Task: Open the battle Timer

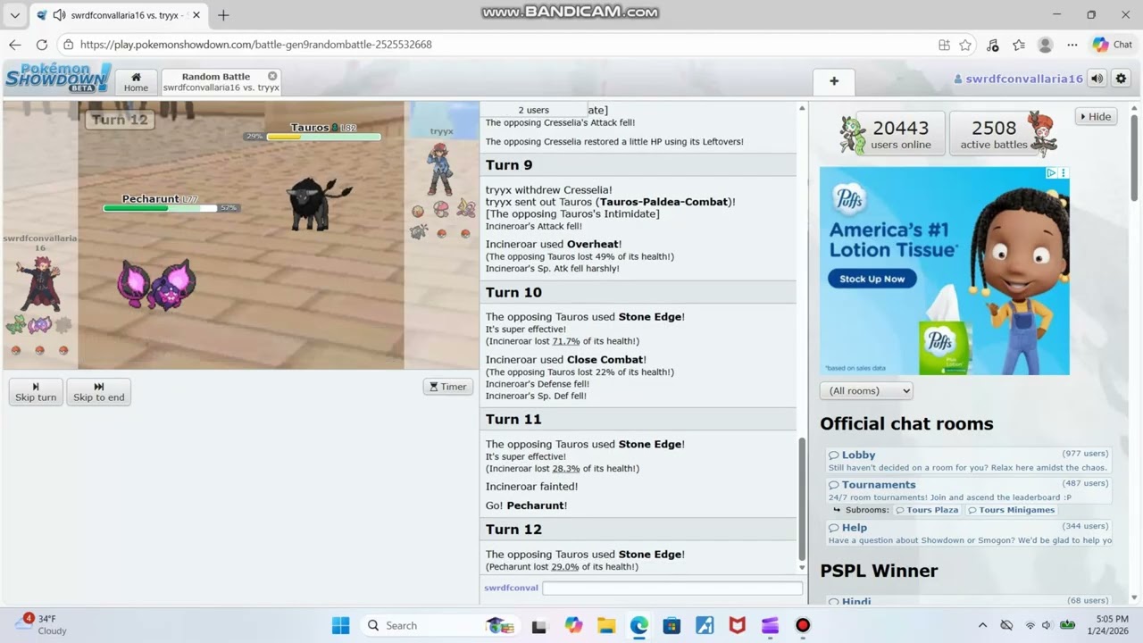Action: pos(447,387)
